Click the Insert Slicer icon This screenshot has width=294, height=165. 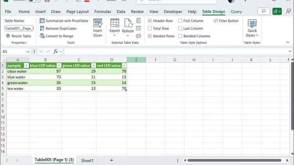[98, 23]
